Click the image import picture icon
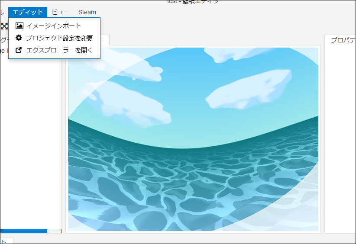This screenshot has height=244, width=356. [x=19, y=26]
